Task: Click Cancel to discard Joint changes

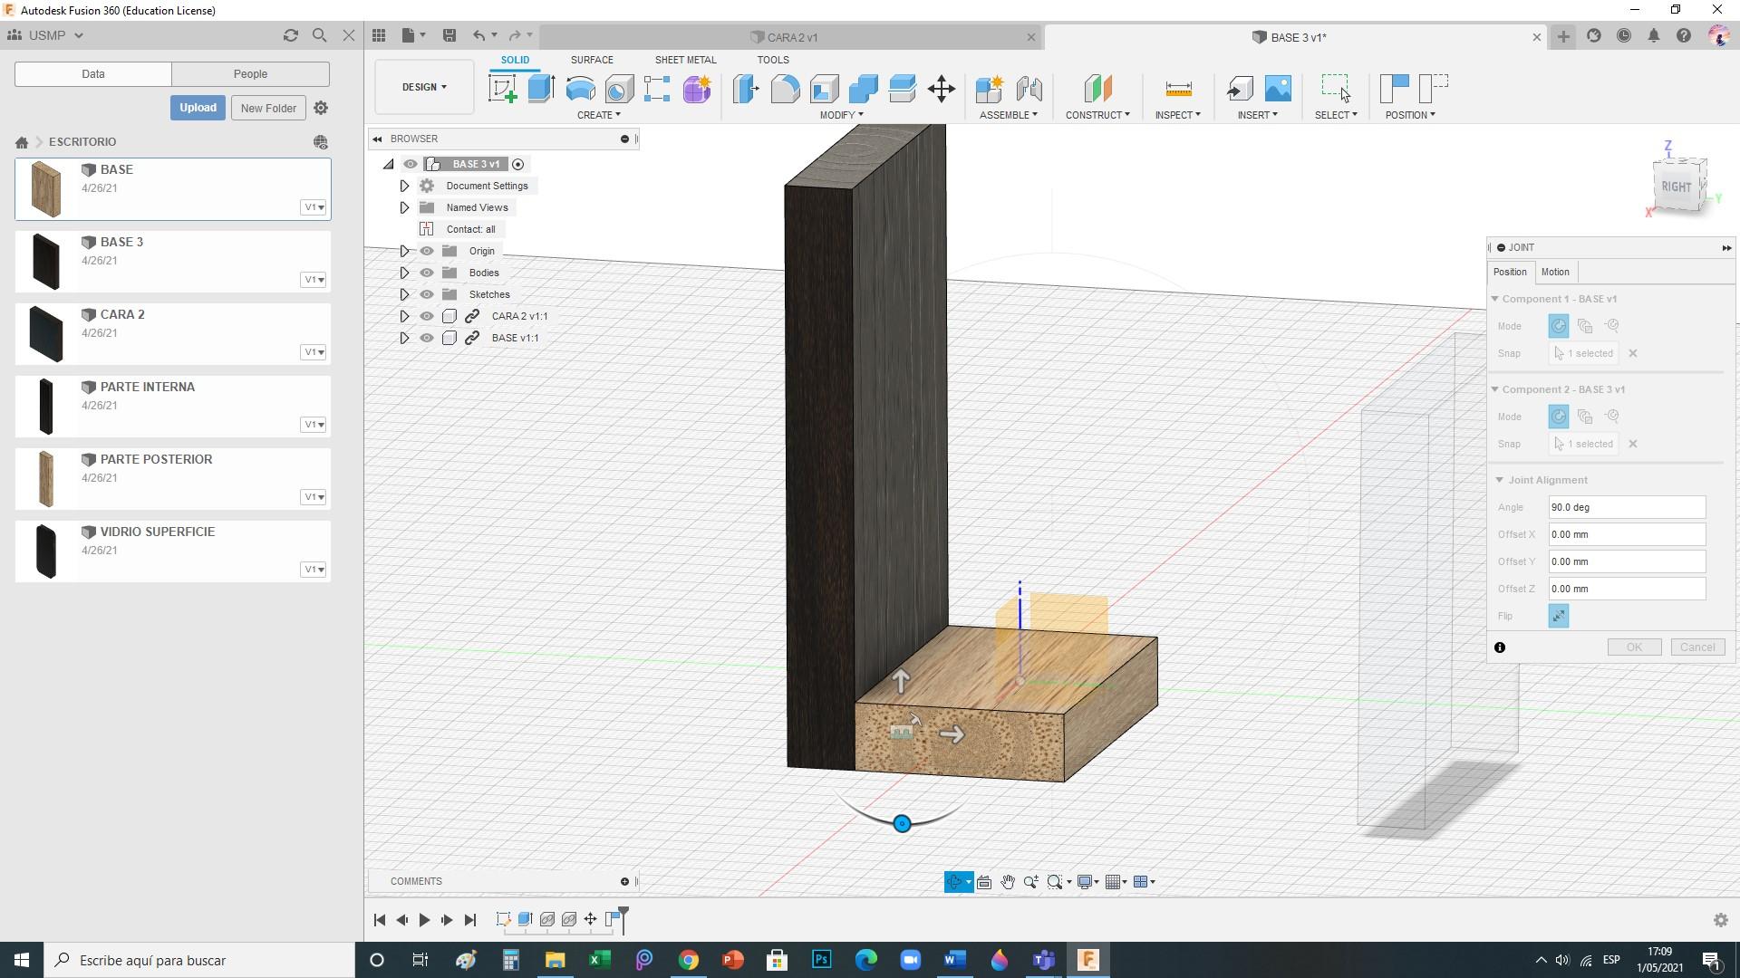Action: click(x=1697, y=646)
